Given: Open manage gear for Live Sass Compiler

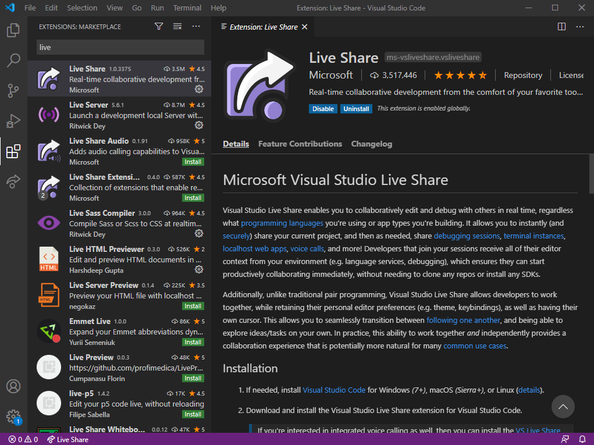Looking at the screenshot, I should point(199,233).
